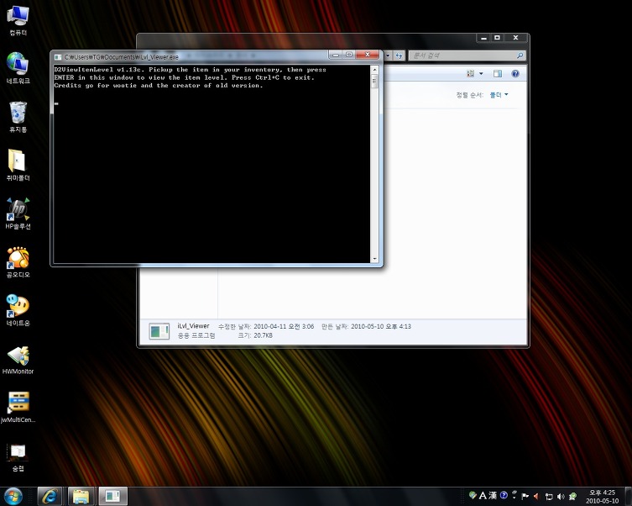Viewport: 632px width, 506px height.
Task: Open the 폴더 sort order dropdown
Action: click(499, 95)
